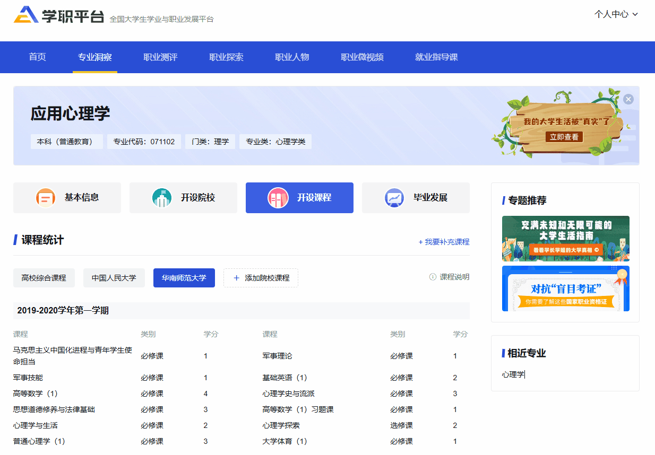Image resolution: width=655 pixels, height=455 pixels.
Task: Open the 就业指导课 menu item
Action: [435, 57]
